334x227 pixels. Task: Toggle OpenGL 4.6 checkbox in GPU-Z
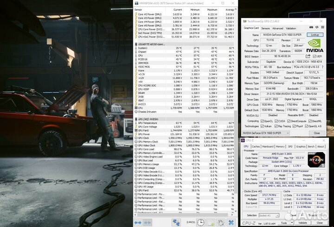click(x=306, y=126)
